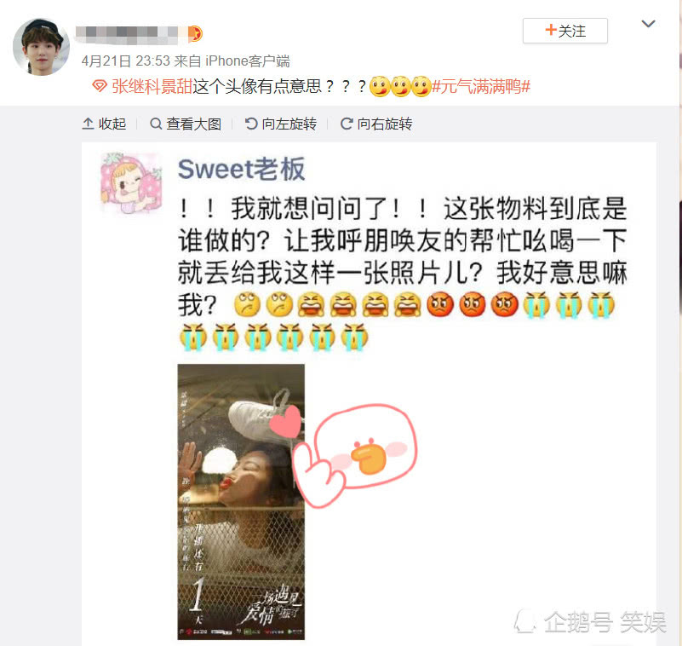Image resolution: width=682 pixels, height=646 pixels.
Task: Click the magnifier icon for large view
Action: (x=156, y=124)
